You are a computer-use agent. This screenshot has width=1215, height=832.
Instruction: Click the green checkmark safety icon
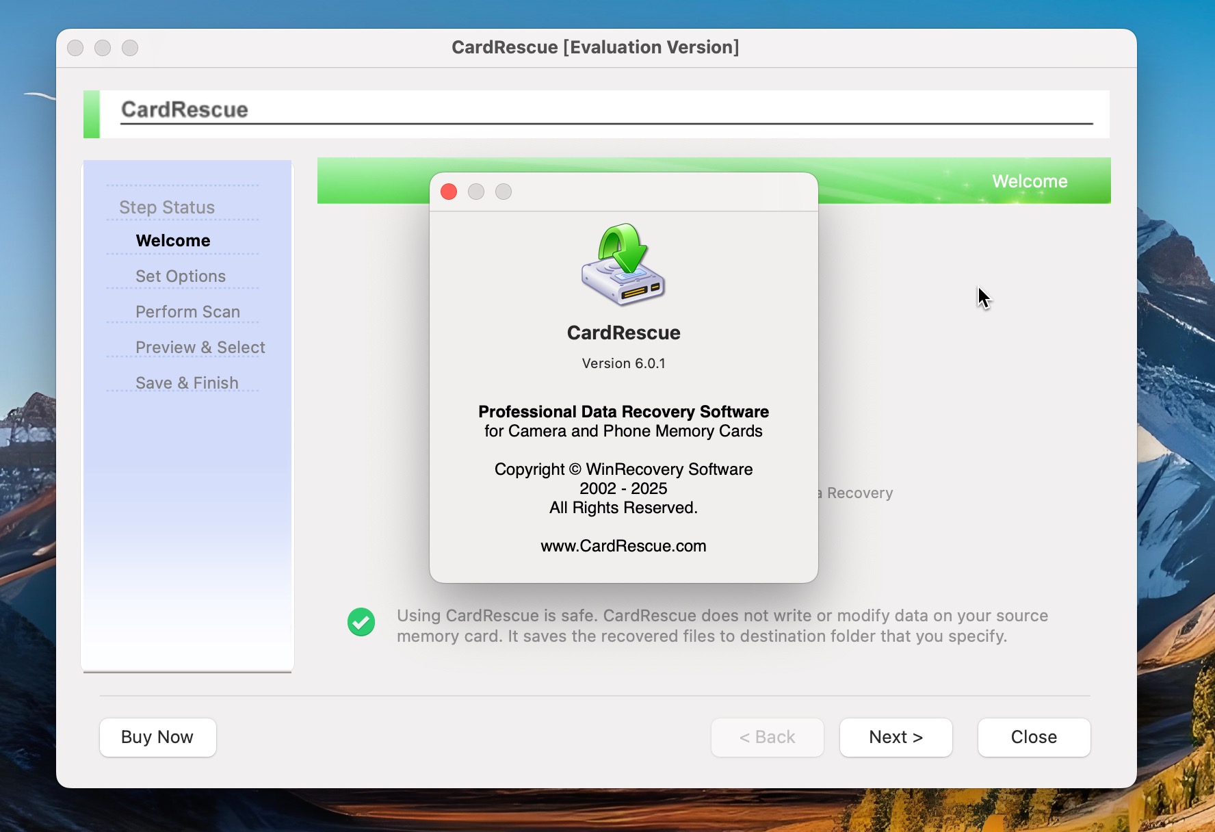(x=361, y=622)
